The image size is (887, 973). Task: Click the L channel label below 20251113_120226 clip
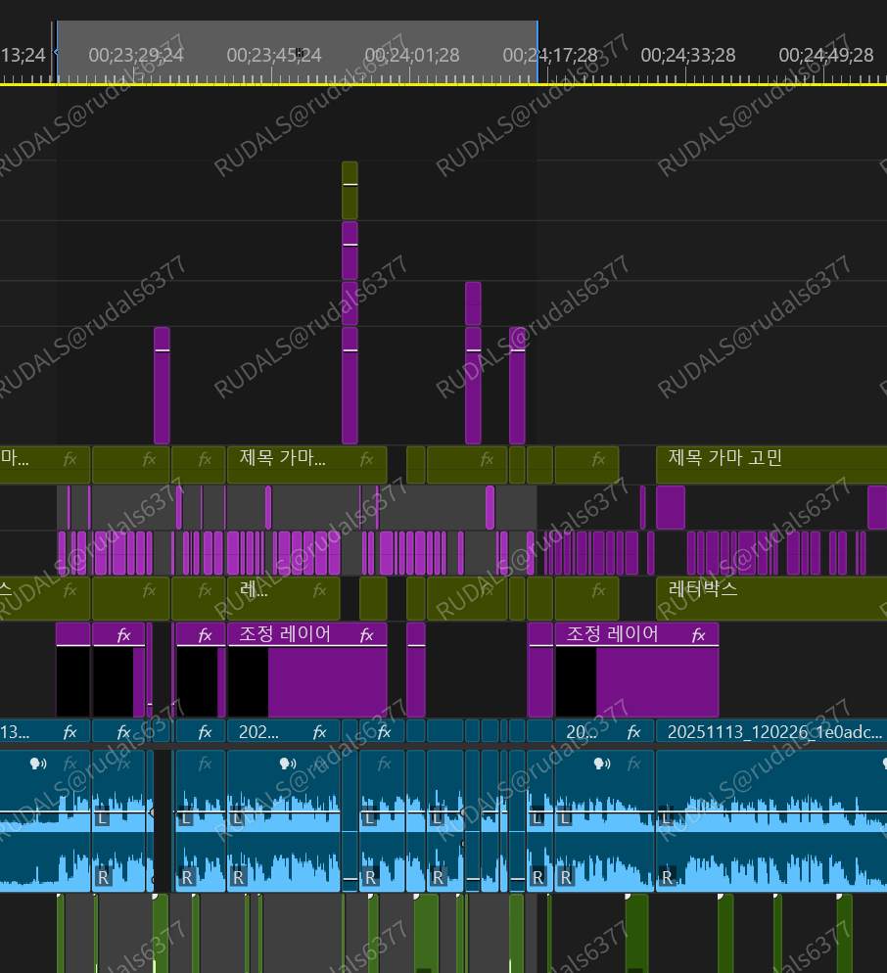pos(667,817)
